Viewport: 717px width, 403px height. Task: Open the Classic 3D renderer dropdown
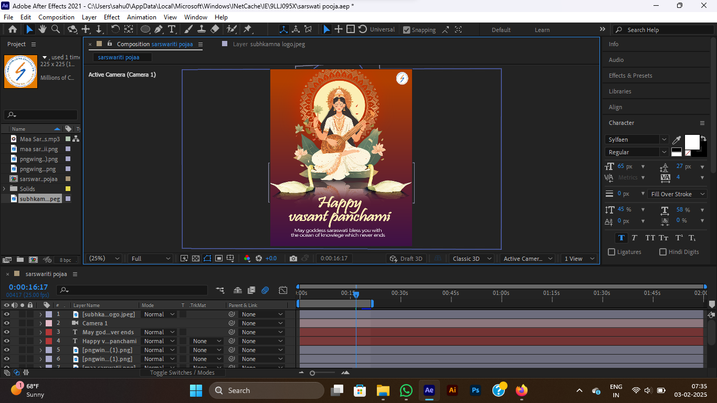pyautogui.click(x=472, y=259)
